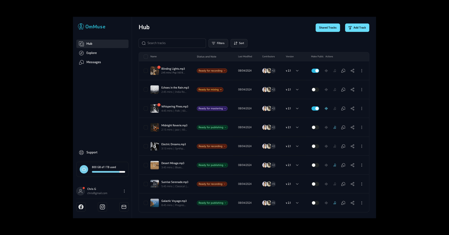Click the Shared Tracks button
This screenshot has width=449, height=235.
328,28
